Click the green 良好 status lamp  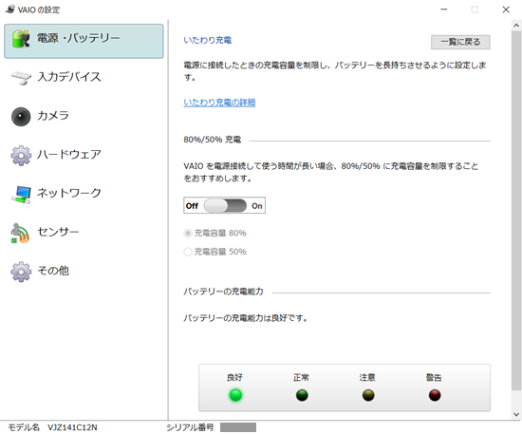coord(235,395)
